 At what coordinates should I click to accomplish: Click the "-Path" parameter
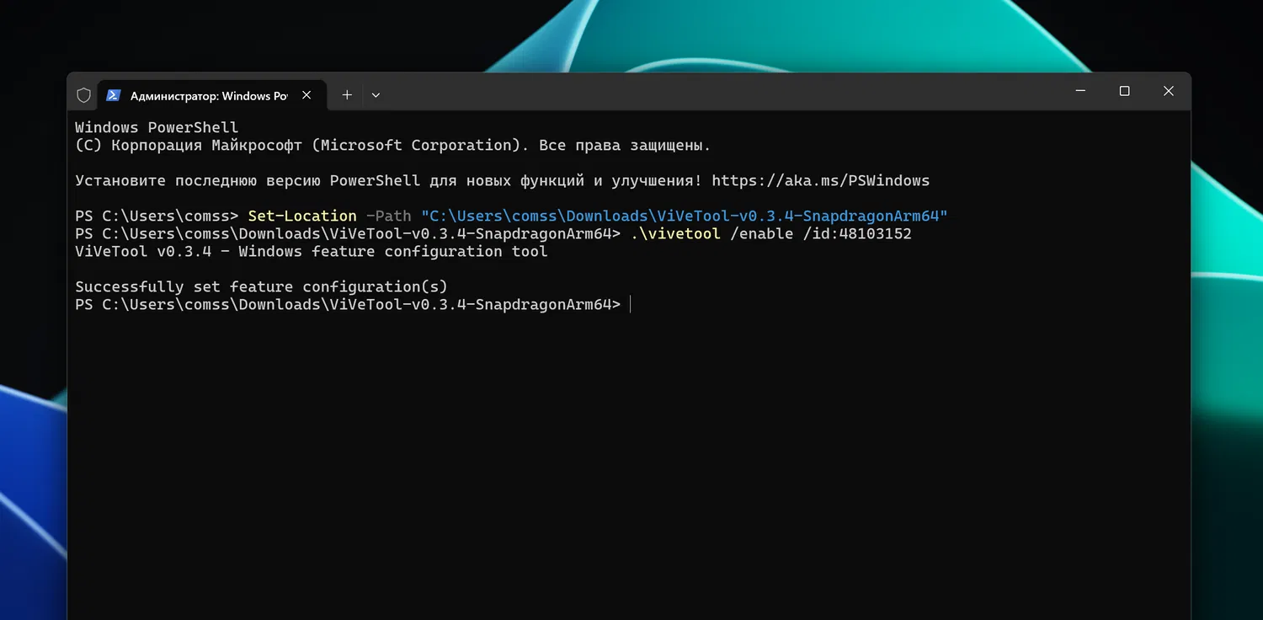pyautogui.click(x=389, y=216)
